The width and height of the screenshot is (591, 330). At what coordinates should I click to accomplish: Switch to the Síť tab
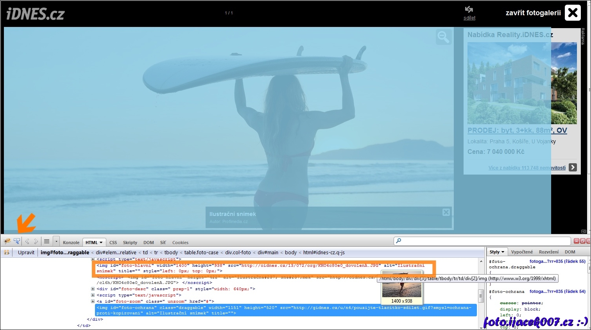[163, 243]
